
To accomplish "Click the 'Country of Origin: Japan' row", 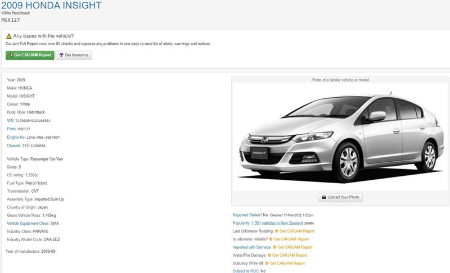I will click(28, 207).
